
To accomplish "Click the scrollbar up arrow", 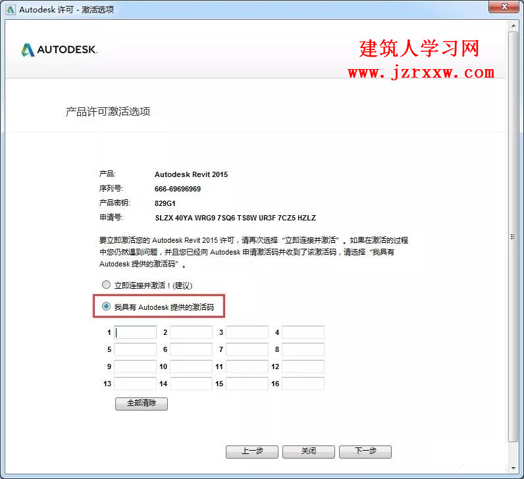I will [x=513, y=26].
